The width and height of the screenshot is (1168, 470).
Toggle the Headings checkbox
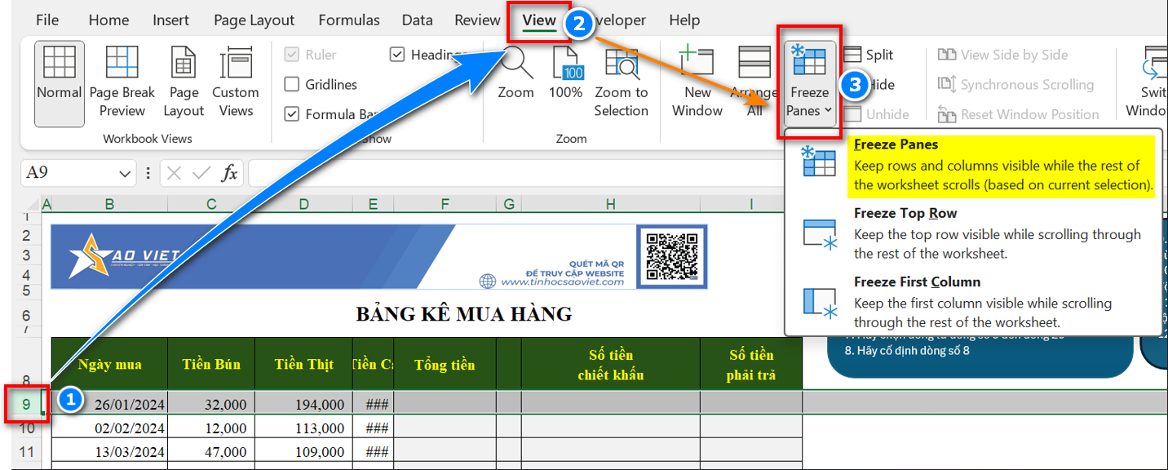click(397, 55)
